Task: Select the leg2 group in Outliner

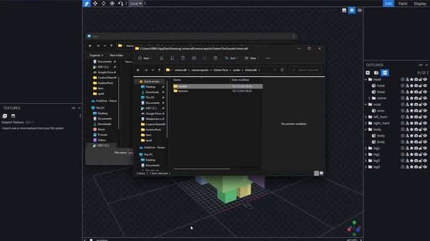Action: coord(376,155)
